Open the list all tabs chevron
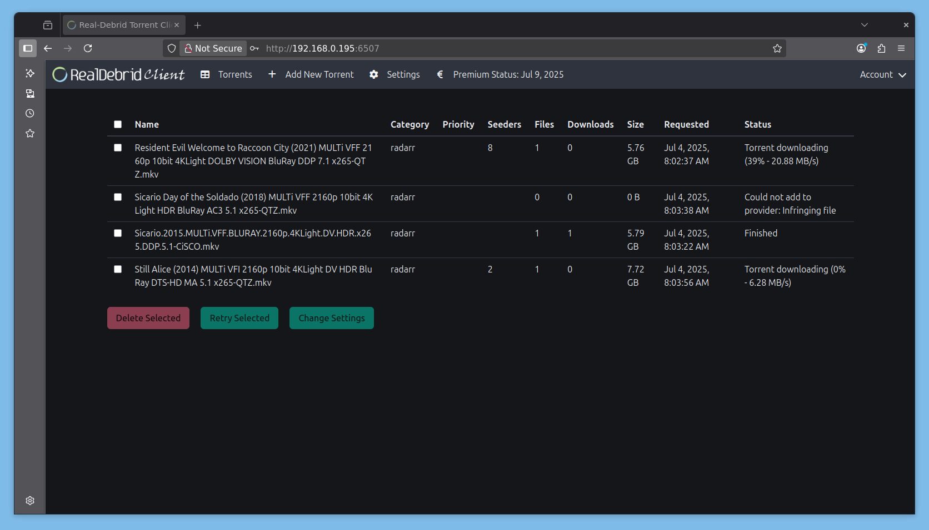Image resolution: width=929 pixels, height=530 pixels. [x=865, y=25]
